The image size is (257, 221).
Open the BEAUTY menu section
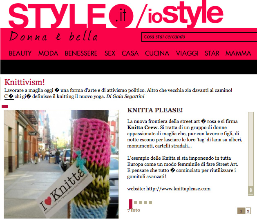click(x=20, y=53)
